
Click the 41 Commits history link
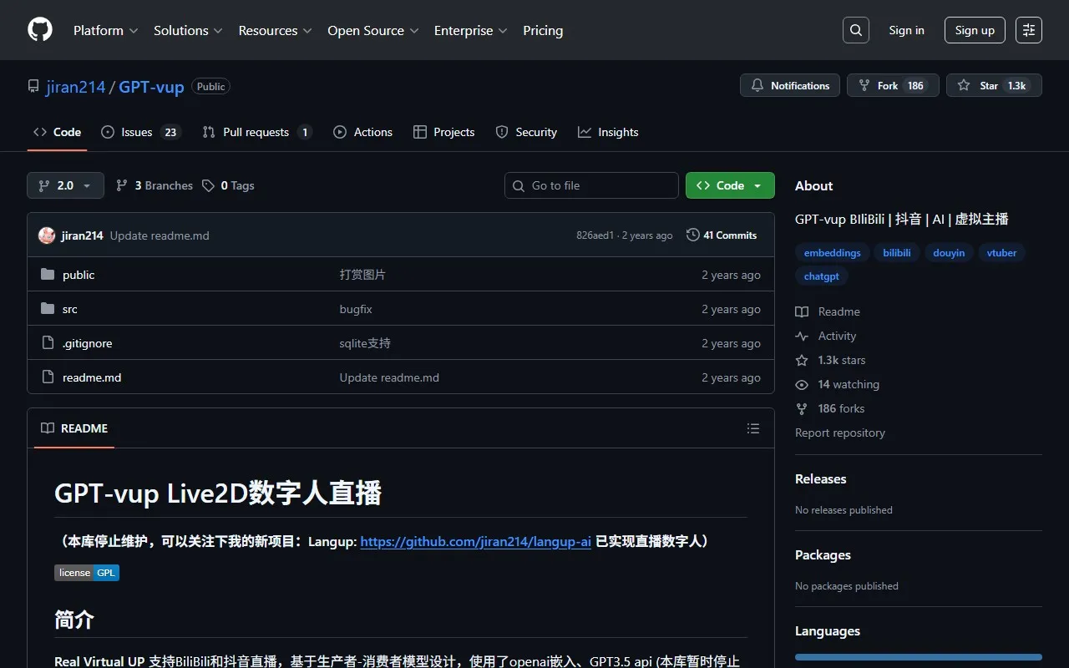click(x=722, y=235)
